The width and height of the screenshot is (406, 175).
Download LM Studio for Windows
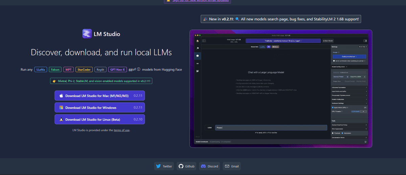99,107
